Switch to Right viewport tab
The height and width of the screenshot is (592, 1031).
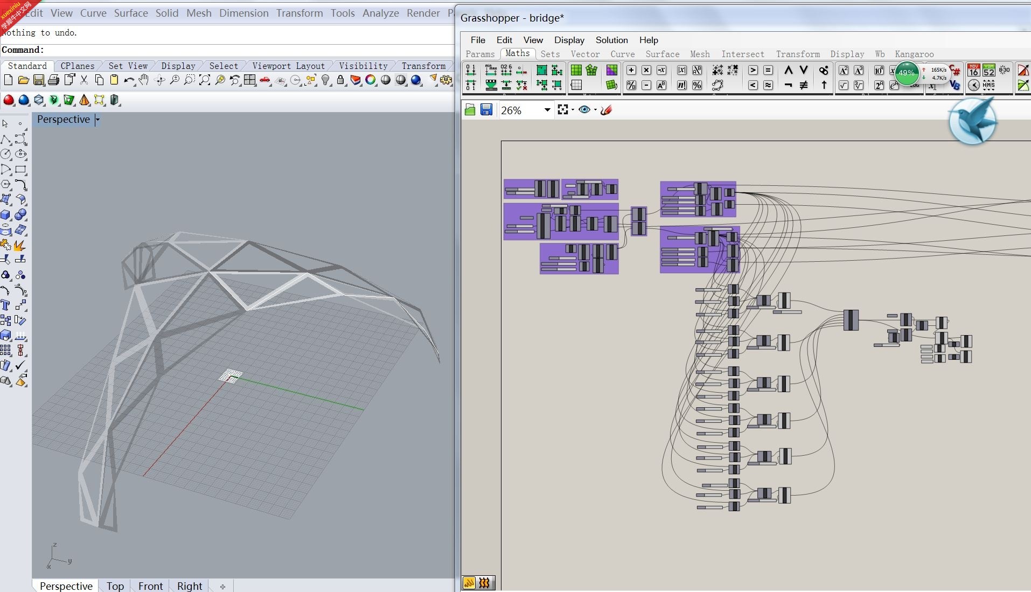190,586
